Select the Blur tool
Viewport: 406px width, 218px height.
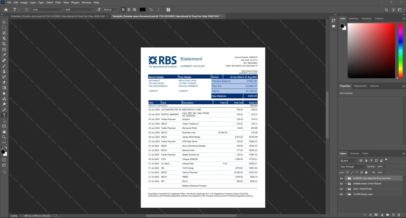tap(4, 93)
